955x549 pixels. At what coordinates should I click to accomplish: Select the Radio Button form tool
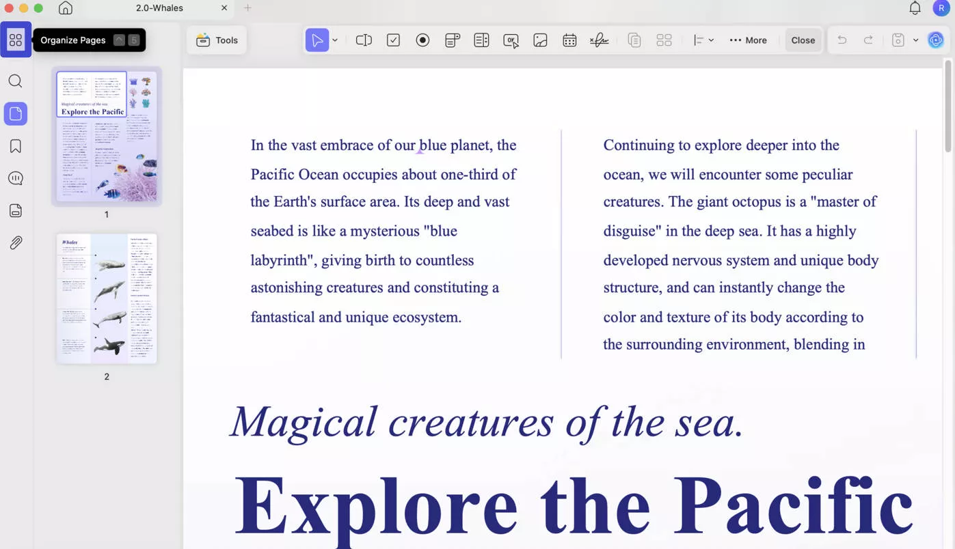pos(422,40)
